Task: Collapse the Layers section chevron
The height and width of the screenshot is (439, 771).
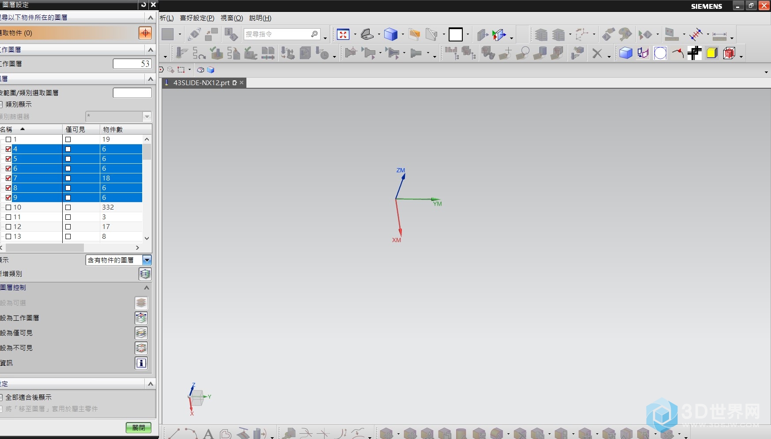Action: tap(151, 79)
